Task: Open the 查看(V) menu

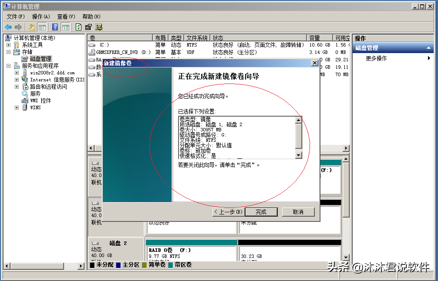Action: tap(66, 17)
